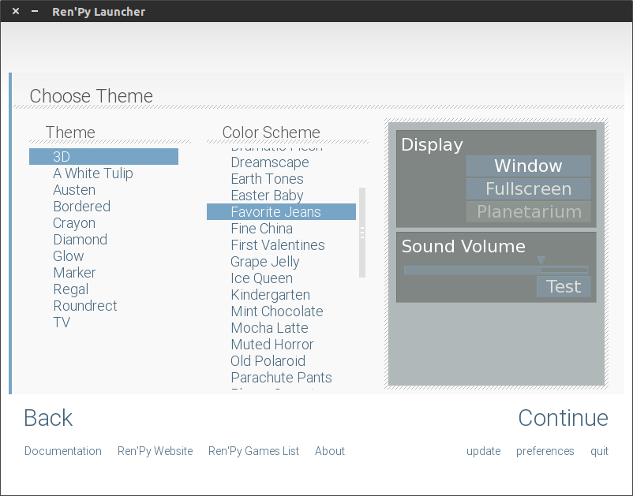
Task: Pick the Mocha Latte color scheme
Action: point(269,328)
